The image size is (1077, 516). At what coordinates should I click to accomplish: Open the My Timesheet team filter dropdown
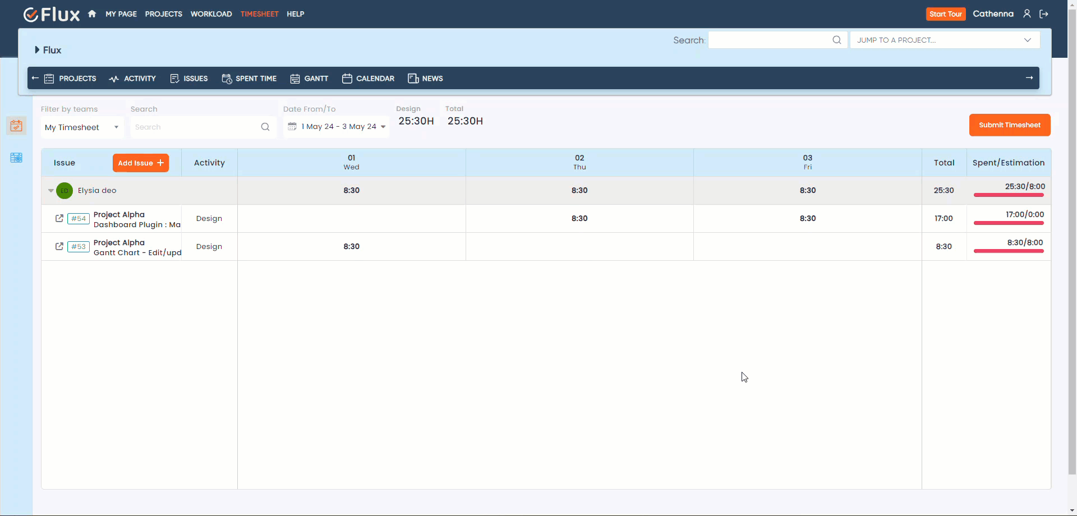pyautogui.click(x=82, y=127)
